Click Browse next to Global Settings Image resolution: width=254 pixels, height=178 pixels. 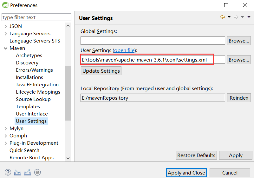238,41
